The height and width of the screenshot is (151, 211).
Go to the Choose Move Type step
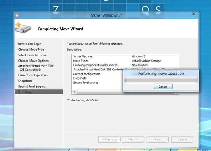[31, 50]
